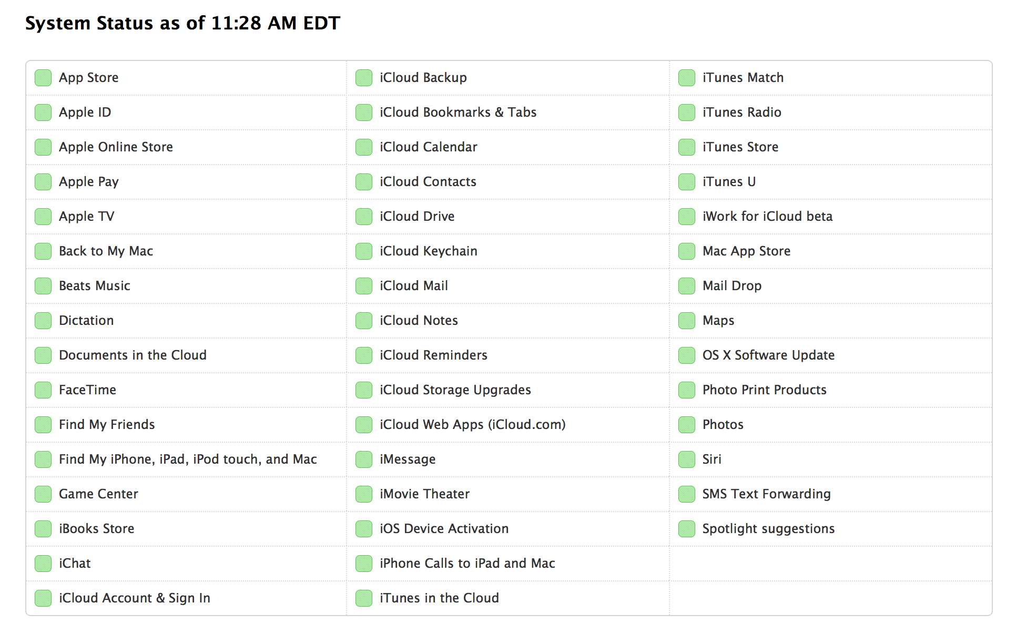1016x634 pixels.
Task: Click the status indicator next to Apple Pay
Action: coord(43,182)
